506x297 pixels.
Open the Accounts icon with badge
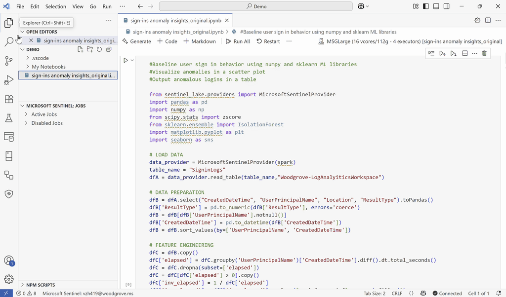9,260
